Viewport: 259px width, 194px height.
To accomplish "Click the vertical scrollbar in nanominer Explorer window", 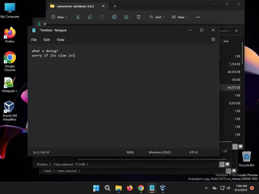I will tap(242, 53).
